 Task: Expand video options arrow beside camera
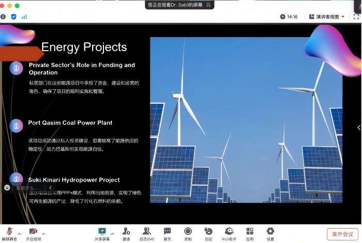click(43, 233)
